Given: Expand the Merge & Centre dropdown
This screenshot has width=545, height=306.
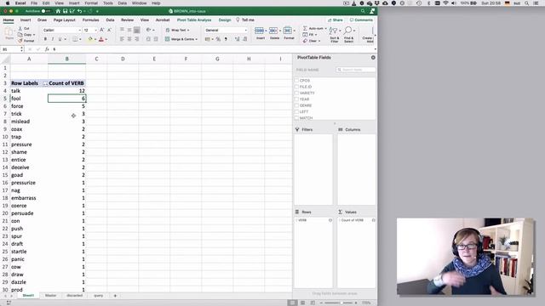Looking at the screenshot, I should pyautogui.click(x=197, y=39).
